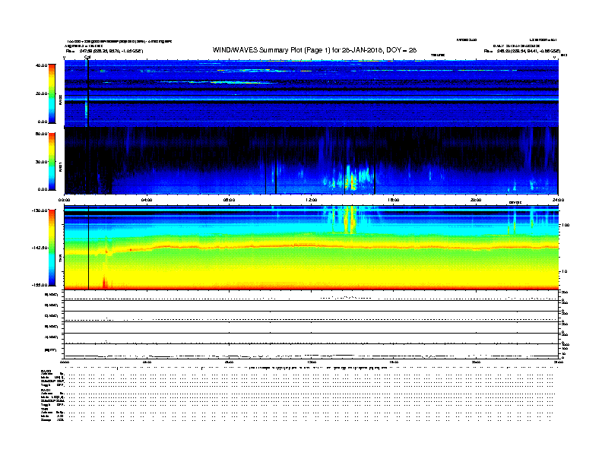Click the Cal marker label above RAD2 panel
The image size is (602, 465).
coord(87,58)
